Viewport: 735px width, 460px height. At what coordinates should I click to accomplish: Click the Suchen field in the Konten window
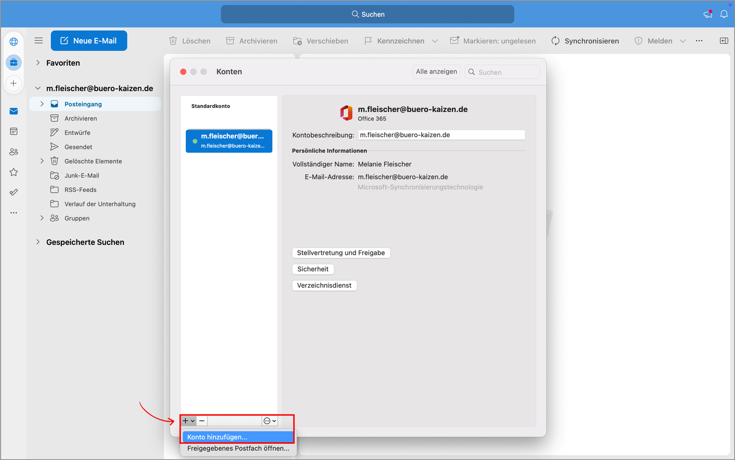point(502,72)
